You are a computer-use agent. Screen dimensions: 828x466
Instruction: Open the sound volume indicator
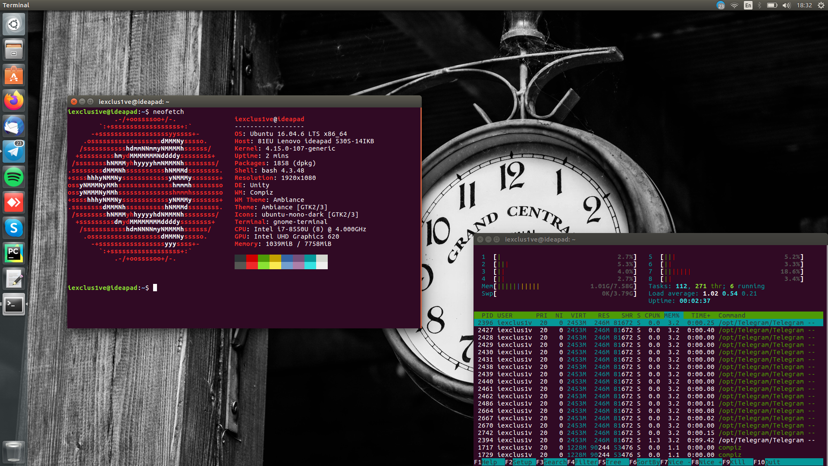coord(787,5)
